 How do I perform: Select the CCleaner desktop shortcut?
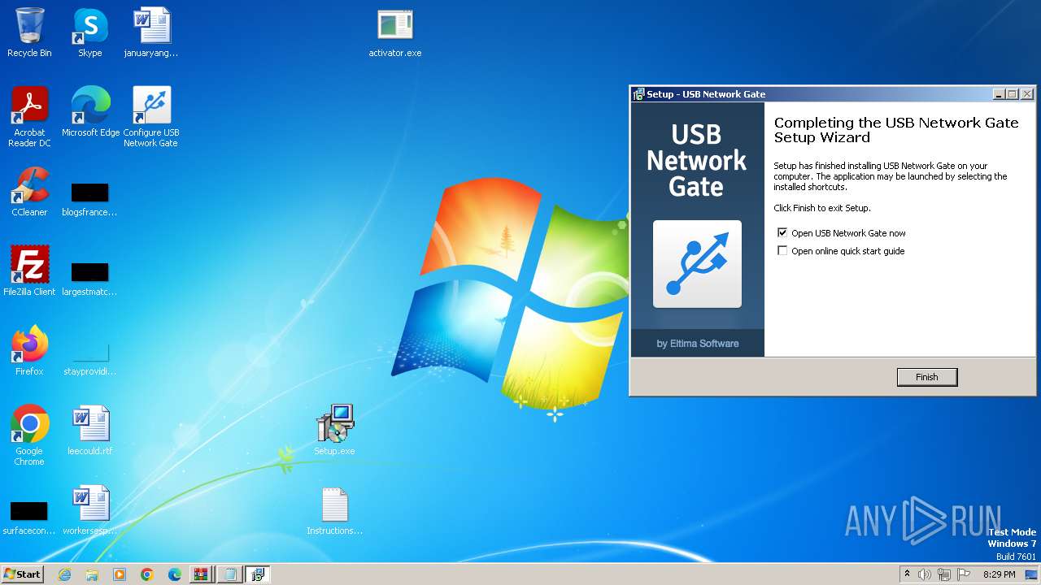[29, 192]
